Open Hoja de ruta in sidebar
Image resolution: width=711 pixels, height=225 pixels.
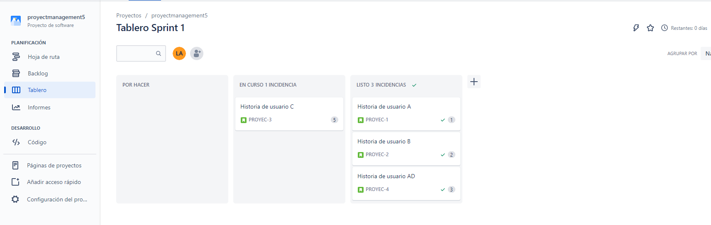pyautogui.click(x=44, y=57)
